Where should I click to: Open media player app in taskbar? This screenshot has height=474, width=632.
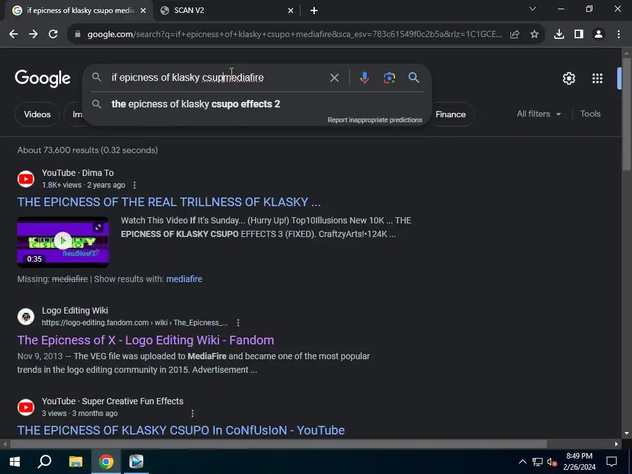[x=136, y=462]
